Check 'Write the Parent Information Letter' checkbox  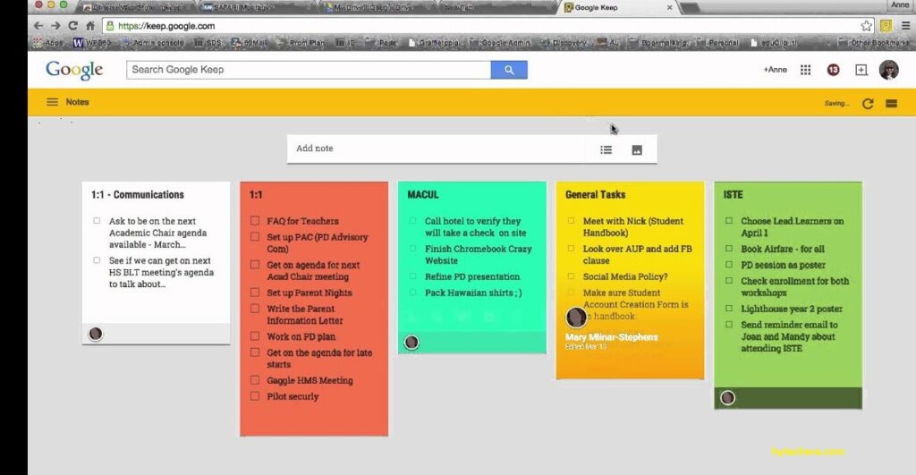click(255, 308)
